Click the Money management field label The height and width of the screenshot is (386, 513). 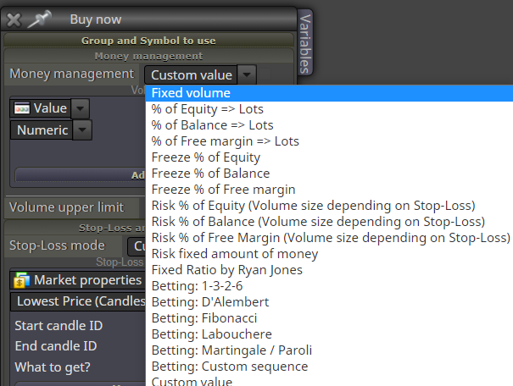click(x=71, y=74)
